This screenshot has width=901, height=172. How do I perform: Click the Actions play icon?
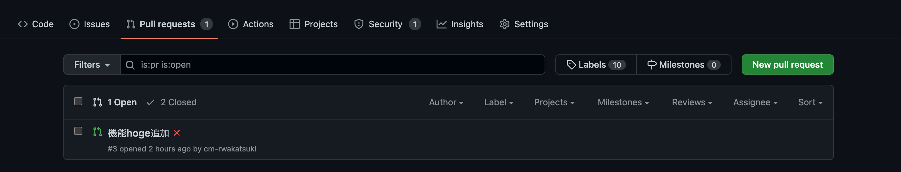(x=233, y=24)
